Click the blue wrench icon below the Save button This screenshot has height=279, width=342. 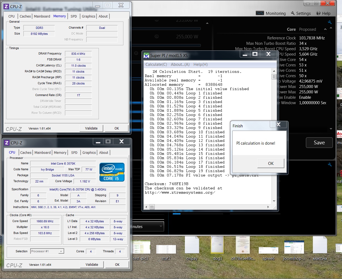coord(330,165)
